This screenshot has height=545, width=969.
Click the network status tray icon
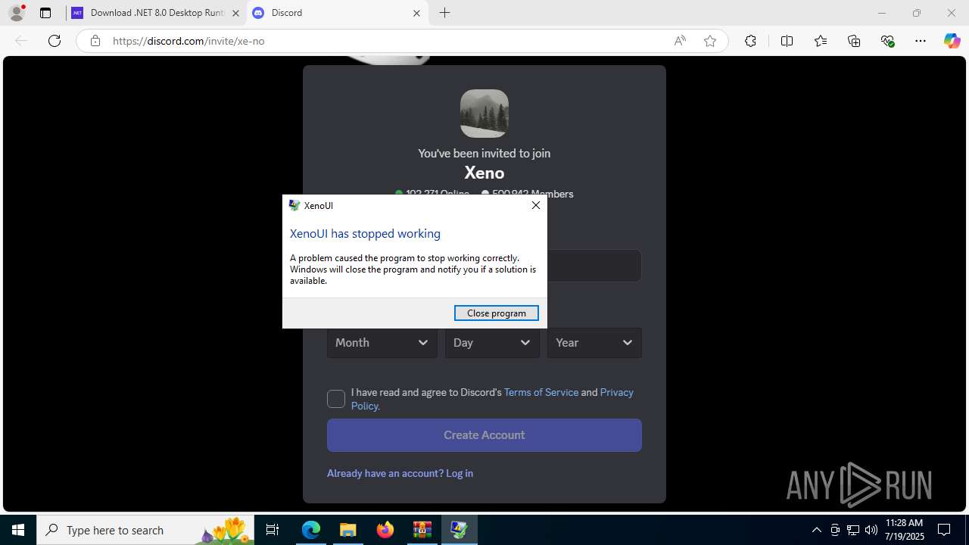853,530
